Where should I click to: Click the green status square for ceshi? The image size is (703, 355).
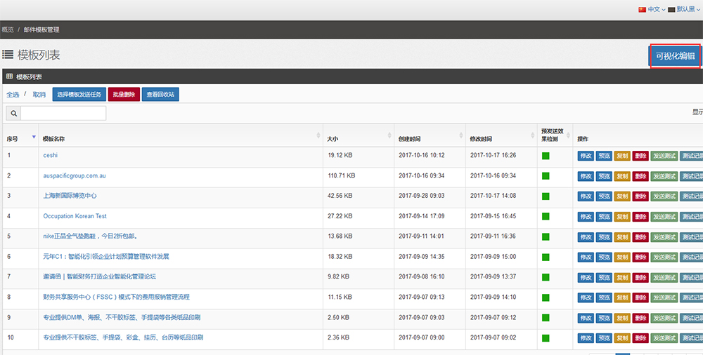coord(546,156)
